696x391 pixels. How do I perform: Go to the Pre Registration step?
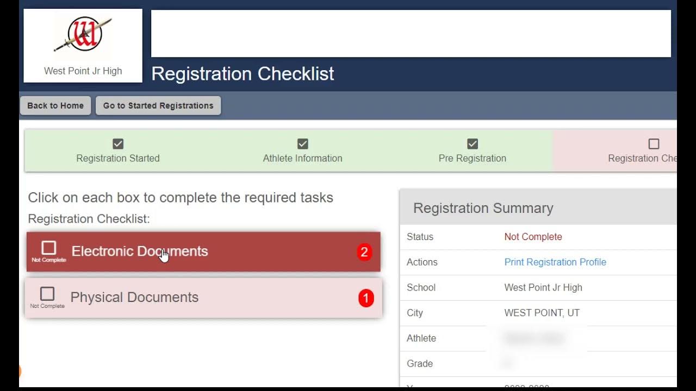tap(473, 159)
